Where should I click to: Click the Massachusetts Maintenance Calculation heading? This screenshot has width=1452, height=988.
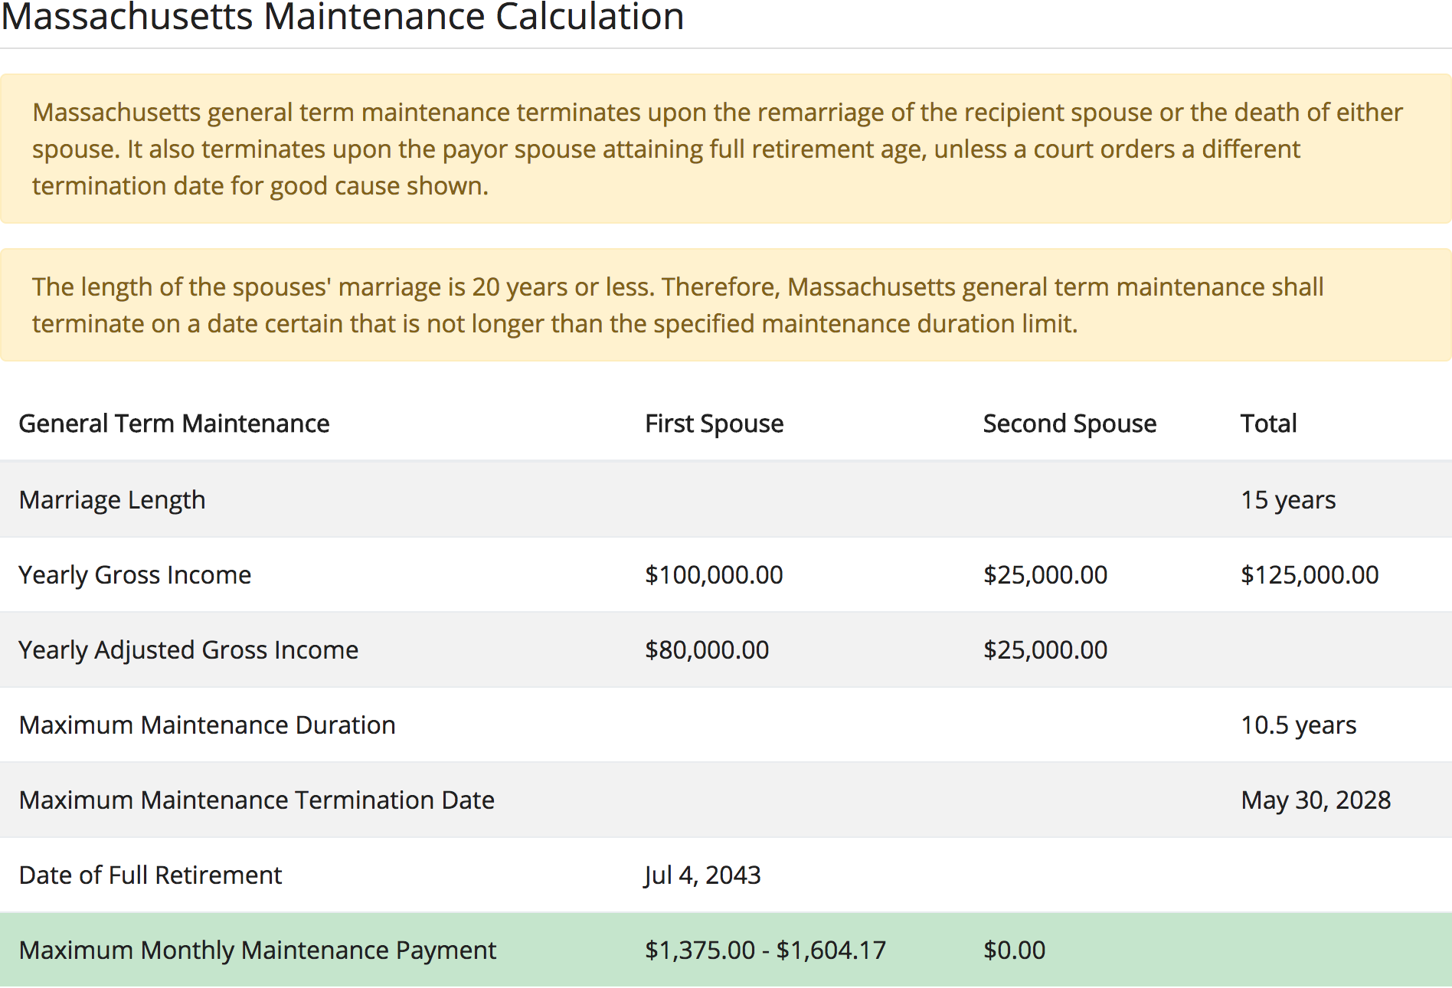click(x=342, y=17)
